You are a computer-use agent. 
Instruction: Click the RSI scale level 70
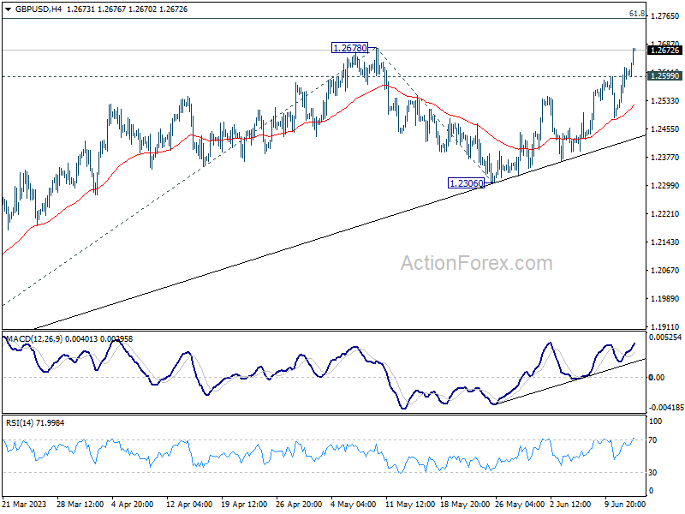coord(652,440)
